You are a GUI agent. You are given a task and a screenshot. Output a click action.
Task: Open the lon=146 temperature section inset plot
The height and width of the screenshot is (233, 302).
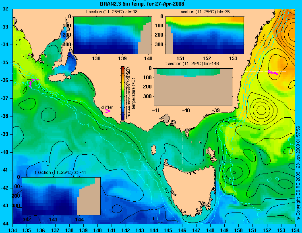click(193, 87)
